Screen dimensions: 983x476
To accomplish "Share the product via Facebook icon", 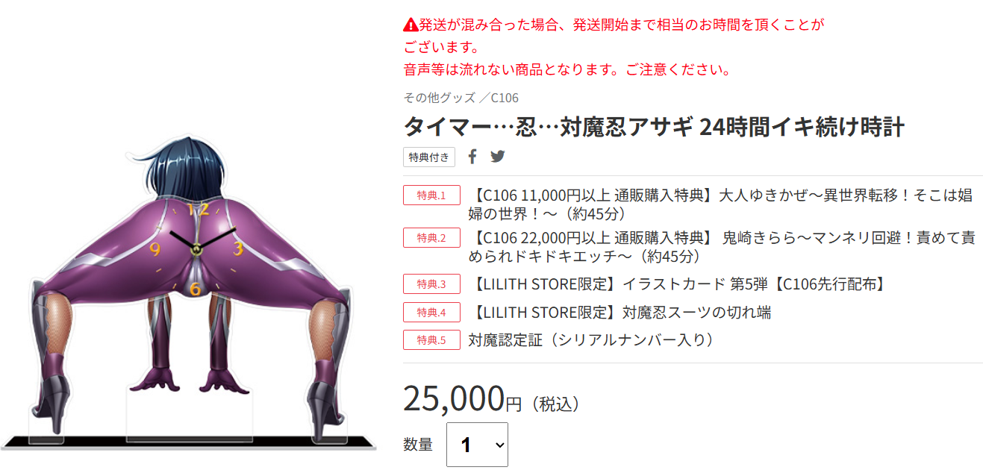I will pos(472,157).
